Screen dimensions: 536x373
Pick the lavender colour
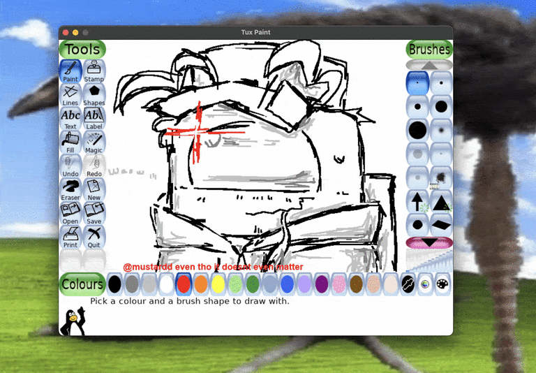point(304,284)
